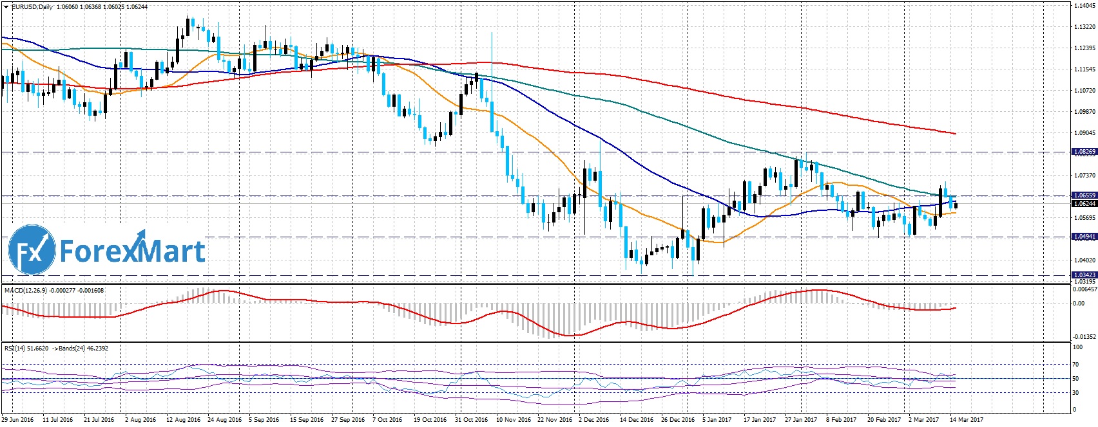Click the 1.07370 price axis value
1098x427 pixels.
[1085, 176]
